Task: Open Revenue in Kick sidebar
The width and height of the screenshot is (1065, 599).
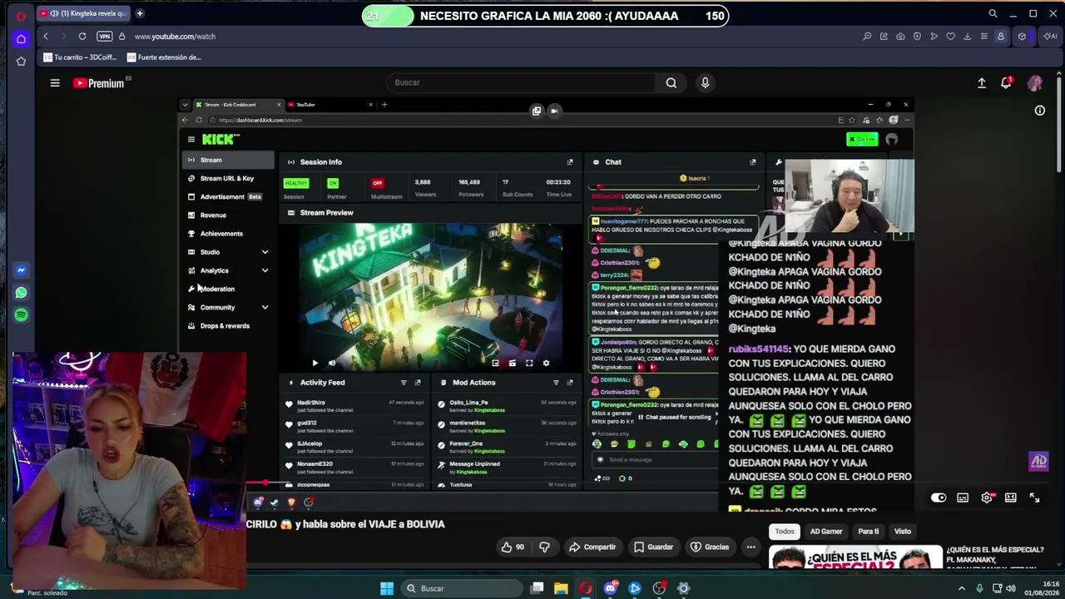Action: tap(213, 215)
